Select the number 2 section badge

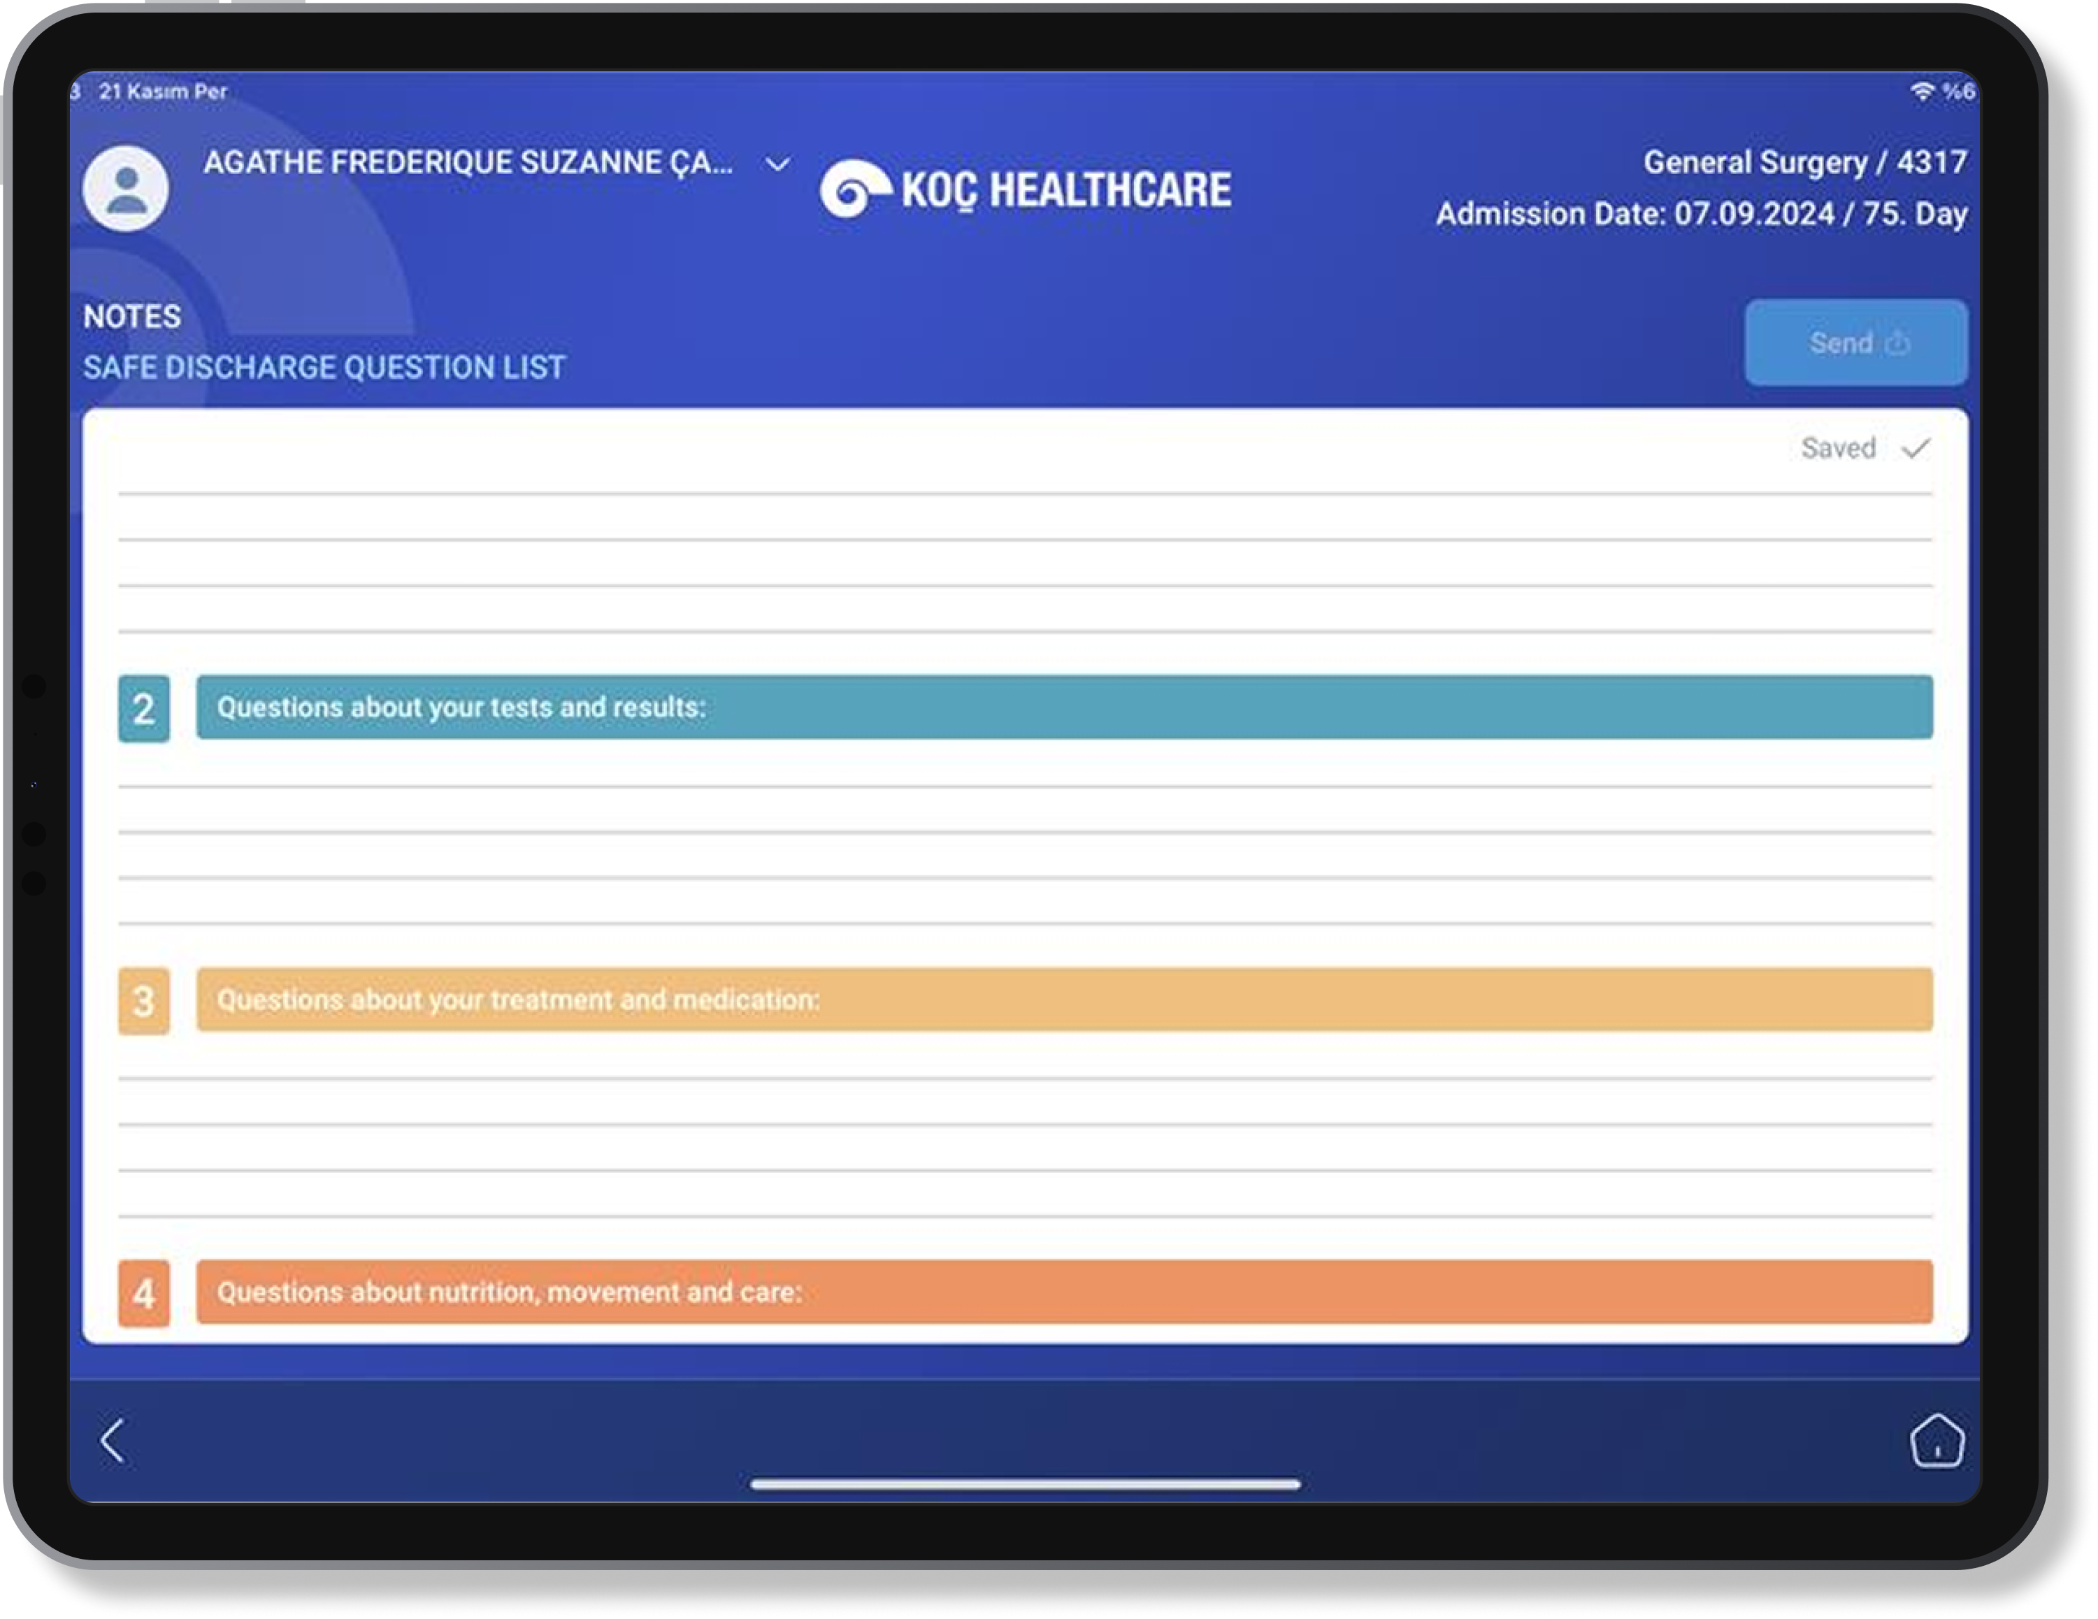pyautogui.click(x=144, y=709)
